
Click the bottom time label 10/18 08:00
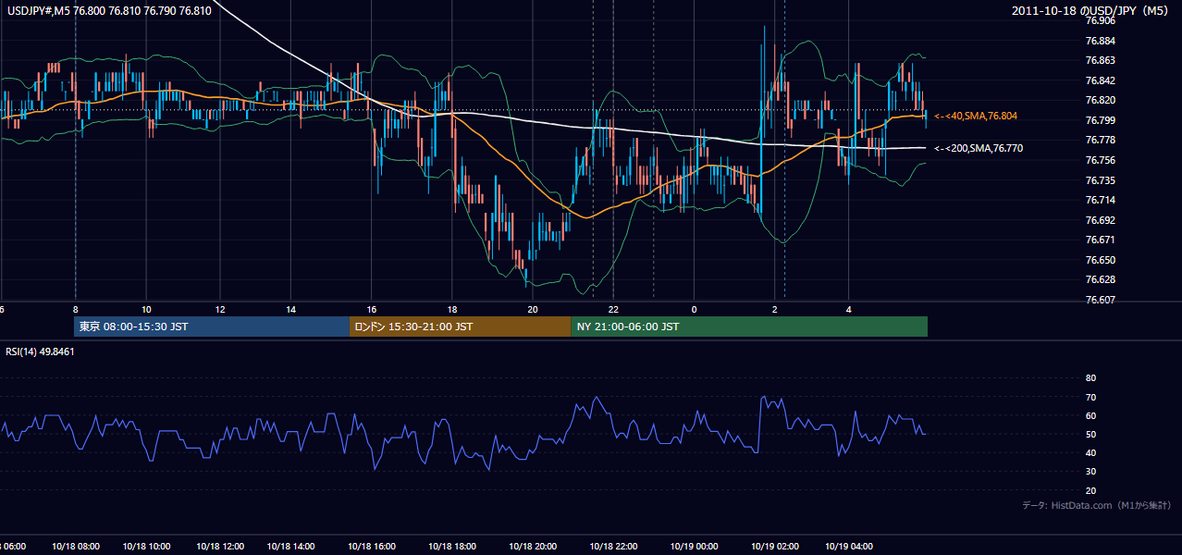click(x=75, y=547)
